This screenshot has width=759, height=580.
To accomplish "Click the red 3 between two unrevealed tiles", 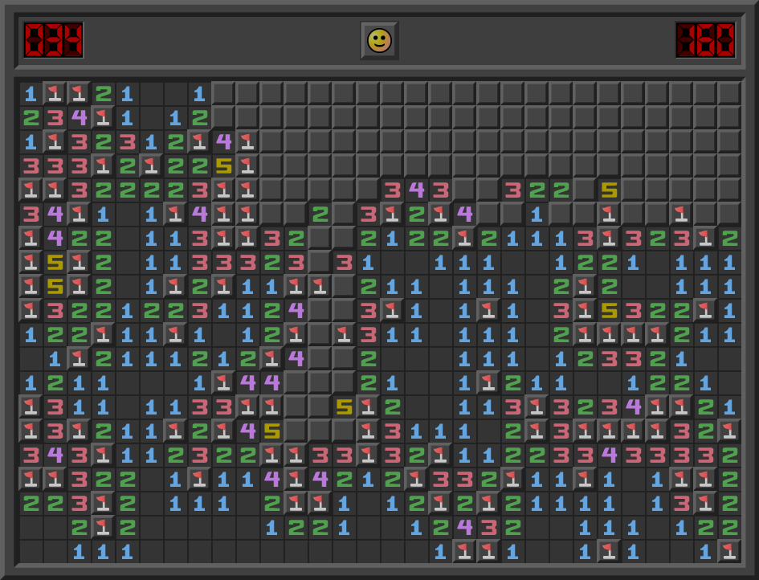I will pos(344,262).
